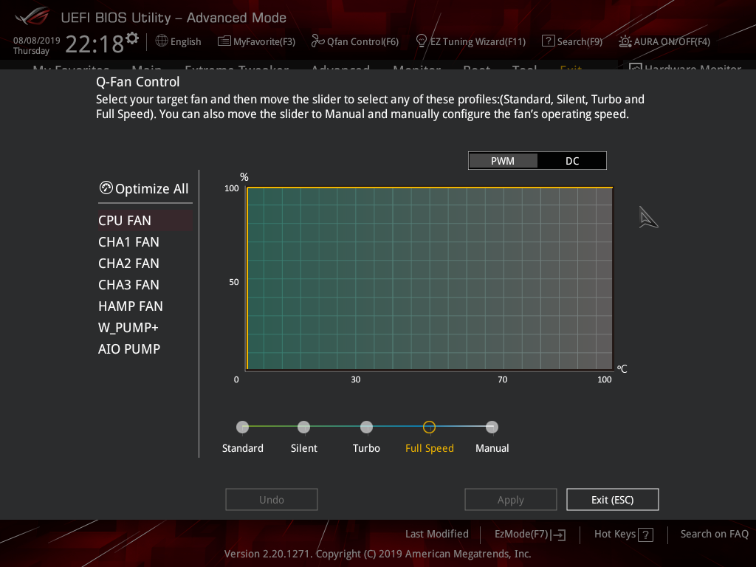The image size is (756, 567).
Task: Open EzMode with F7 shortcut link
Action: coord(529,534)
